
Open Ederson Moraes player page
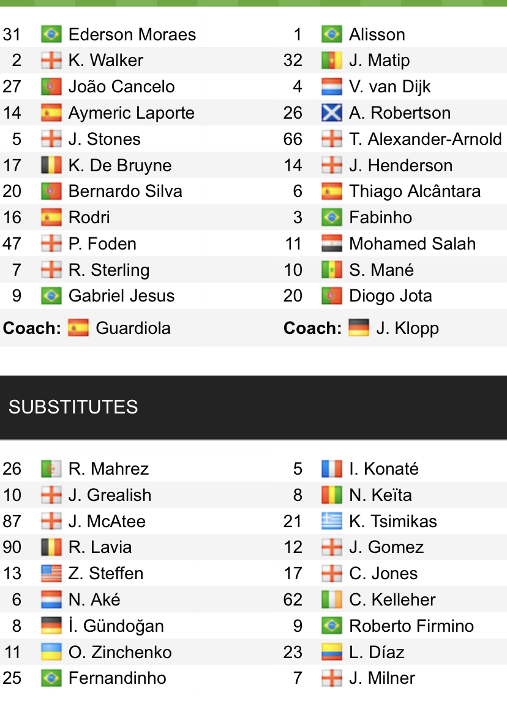coord(132,34)
